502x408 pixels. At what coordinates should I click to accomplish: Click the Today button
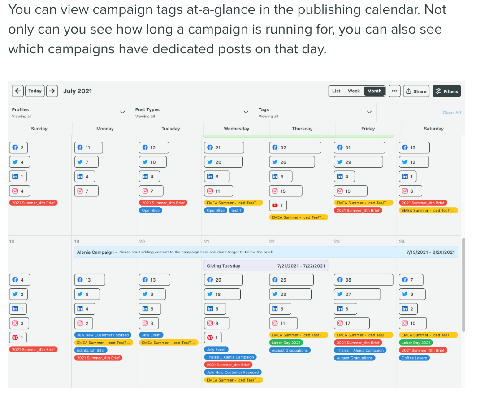tap(35, 91)
